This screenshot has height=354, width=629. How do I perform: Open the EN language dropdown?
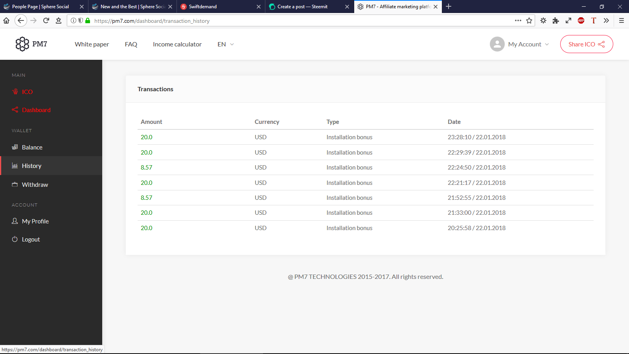[225, 44]
